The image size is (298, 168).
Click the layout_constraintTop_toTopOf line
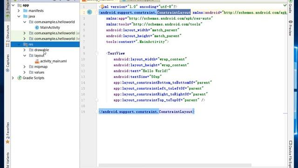point(159,100)
